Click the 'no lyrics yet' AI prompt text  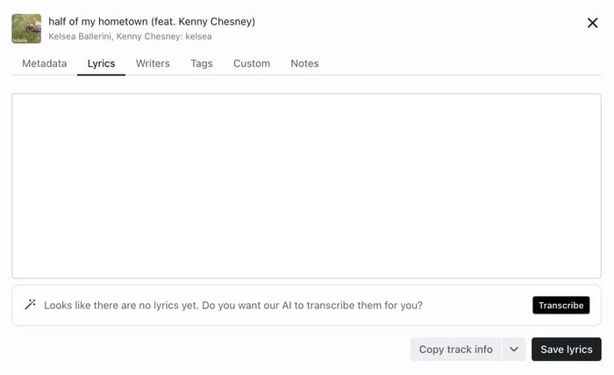[233, 305]
